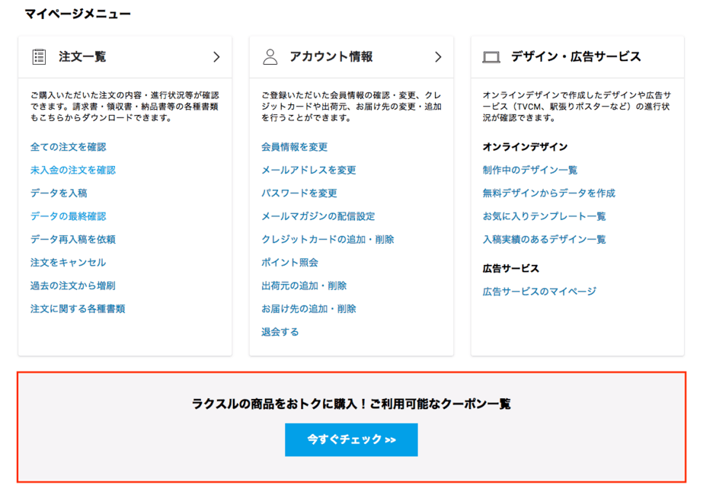Check ポイント照会 link
Screen dimensions: 716x495
[289, 263]
